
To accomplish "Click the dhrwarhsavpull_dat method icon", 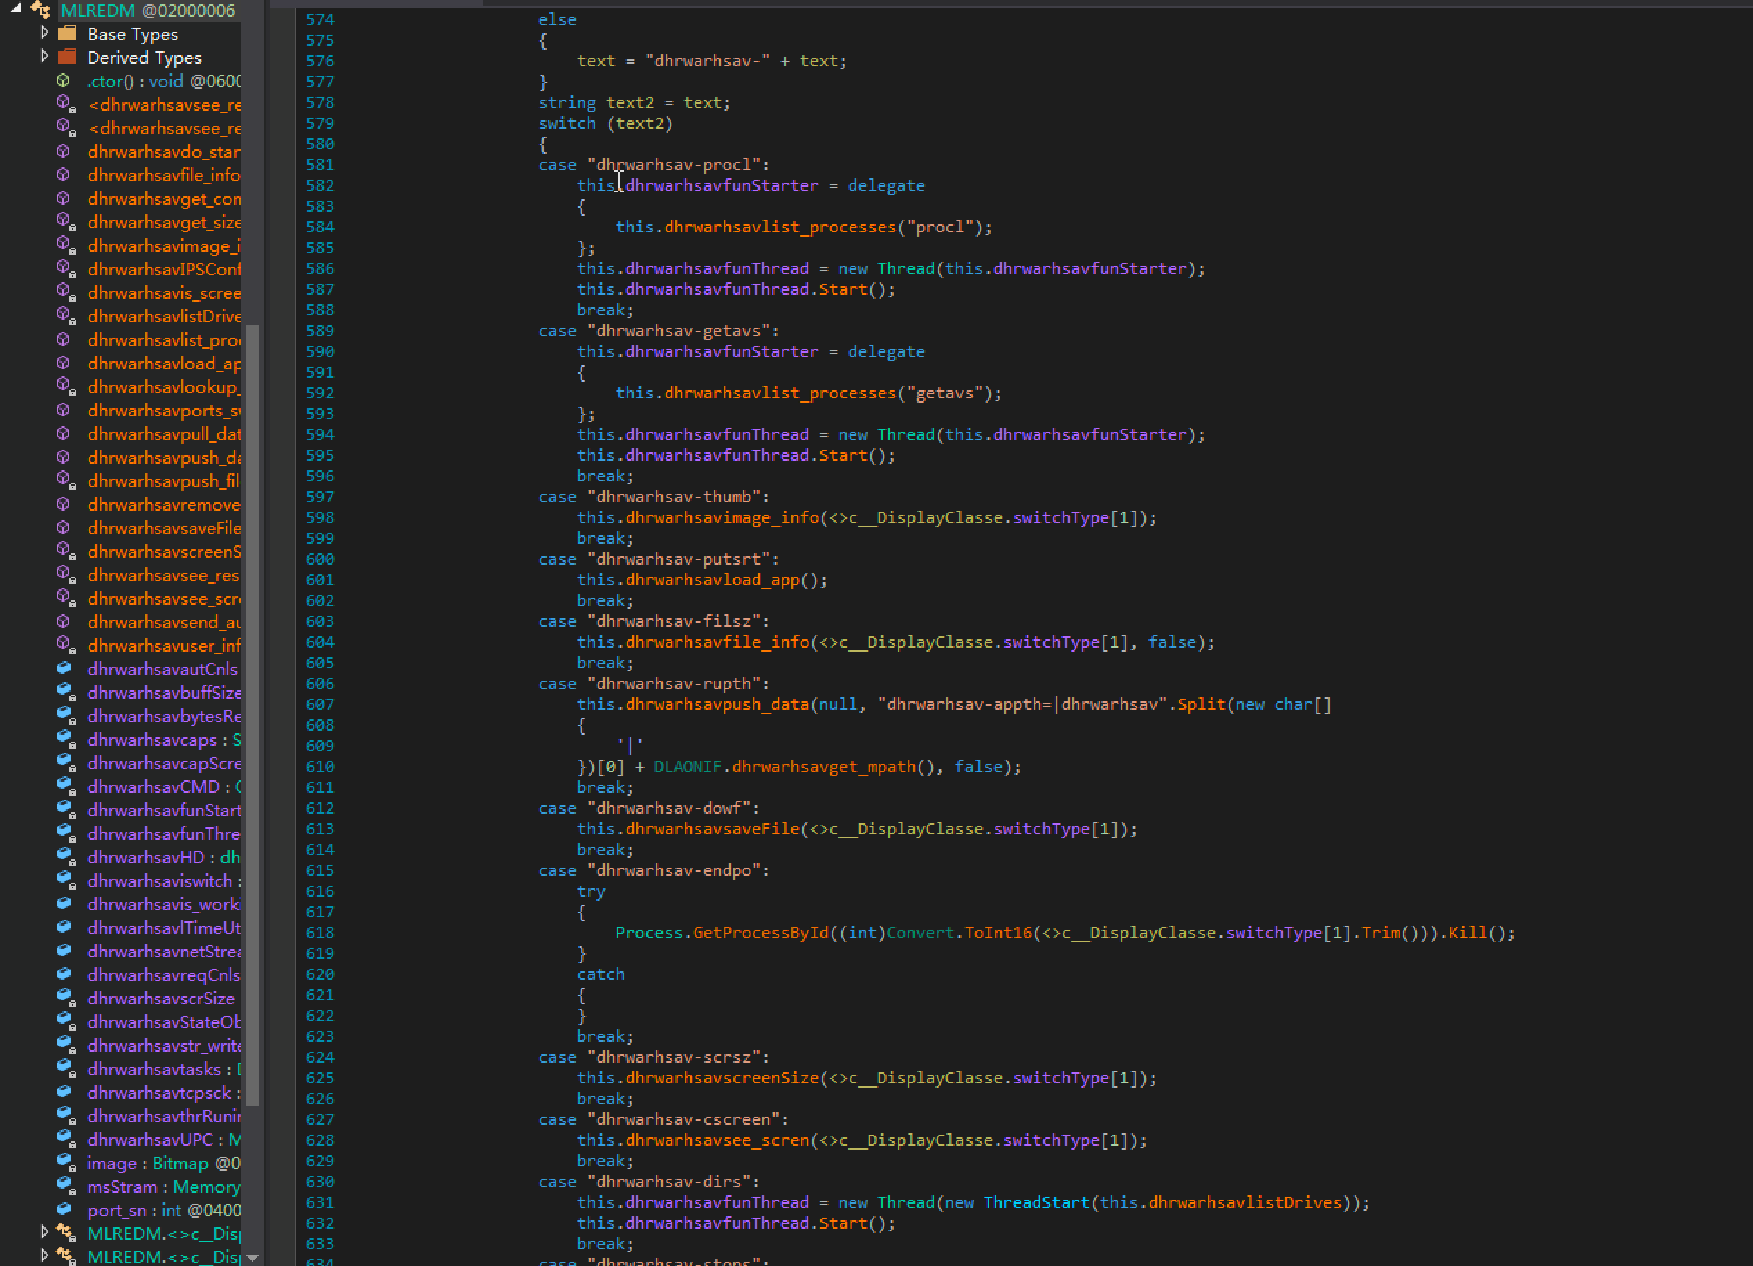I will tap(64, 434).
